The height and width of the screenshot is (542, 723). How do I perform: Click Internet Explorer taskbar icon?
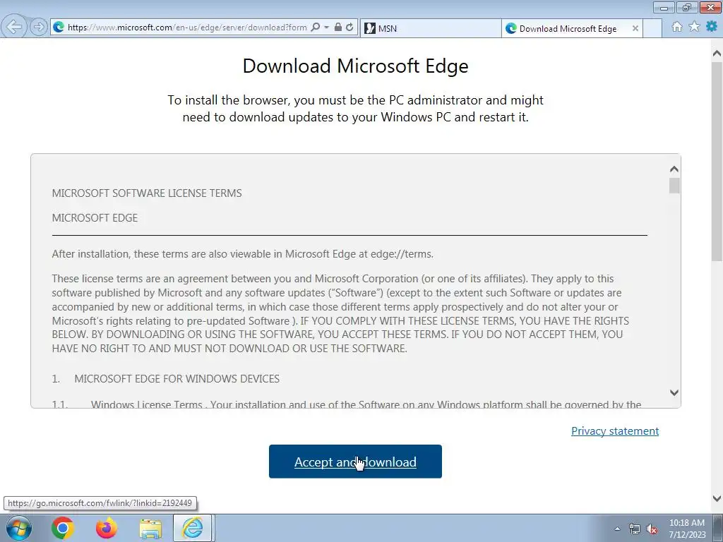pyautogui.click(x=192, y=528)
